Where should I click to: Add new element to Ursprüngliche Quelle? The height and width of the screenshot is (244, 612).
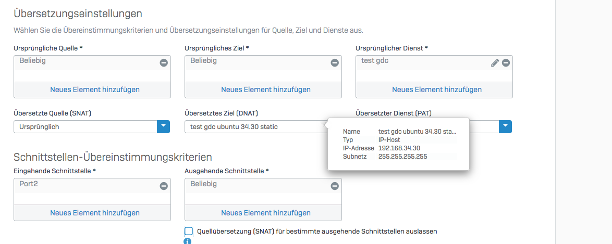pos(95,89)
